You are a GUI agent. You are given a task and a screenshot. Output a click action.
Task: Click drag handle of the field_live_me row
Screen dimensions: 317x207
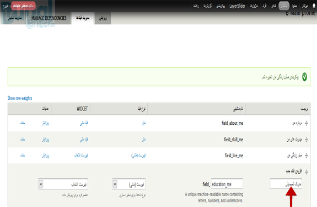(x=307, y=156)
